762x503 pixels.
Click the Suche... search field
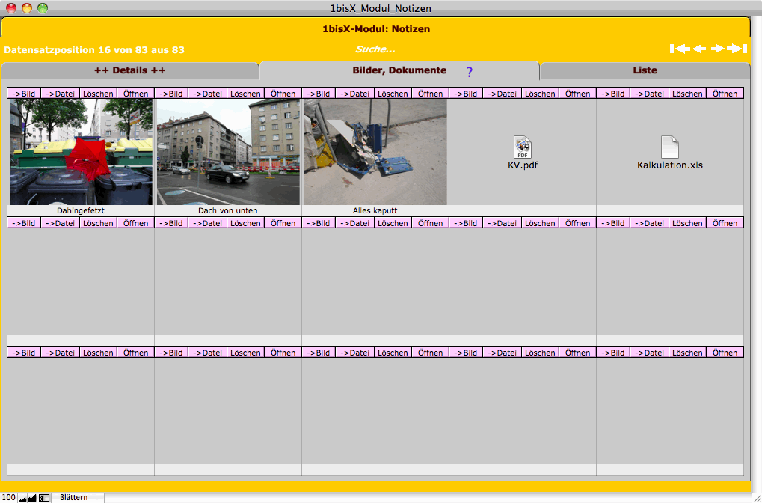click(375, 49)
